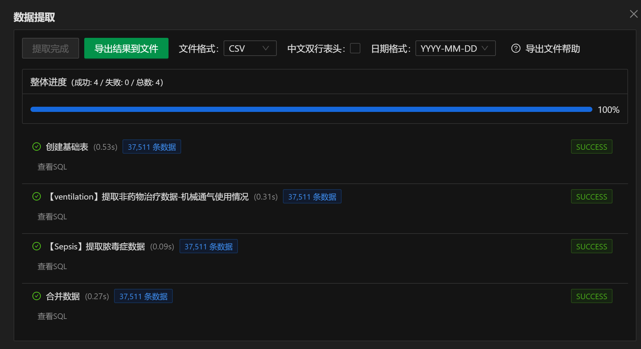Image resolution: width=641 pixels, height=349 pixels.
Task: Enable the 中文双行表头 checkbox
Action: [x=355, y=48]
